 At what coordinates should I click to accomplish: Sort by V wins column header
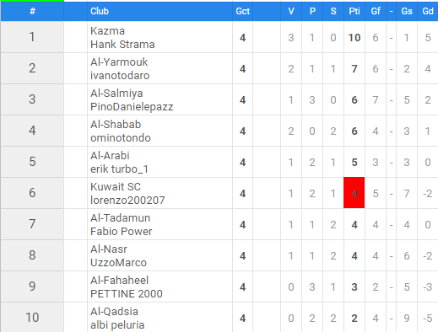[x=291, y=11]
